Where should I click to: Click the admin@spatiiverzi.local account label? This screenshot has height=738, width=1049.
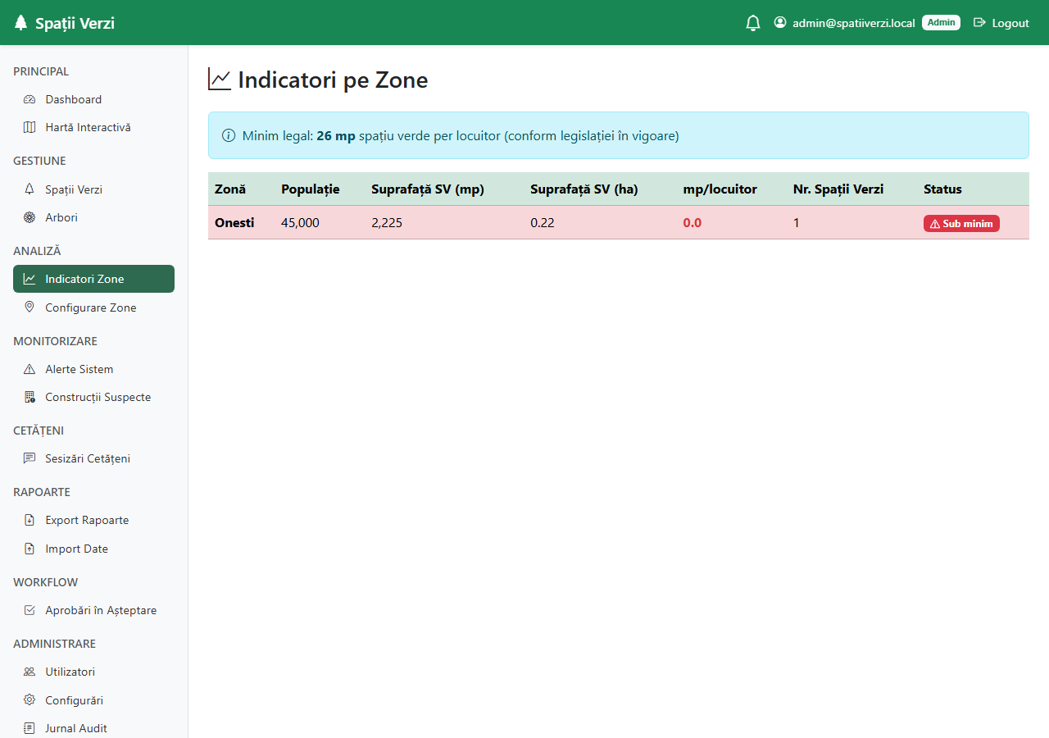853,23
